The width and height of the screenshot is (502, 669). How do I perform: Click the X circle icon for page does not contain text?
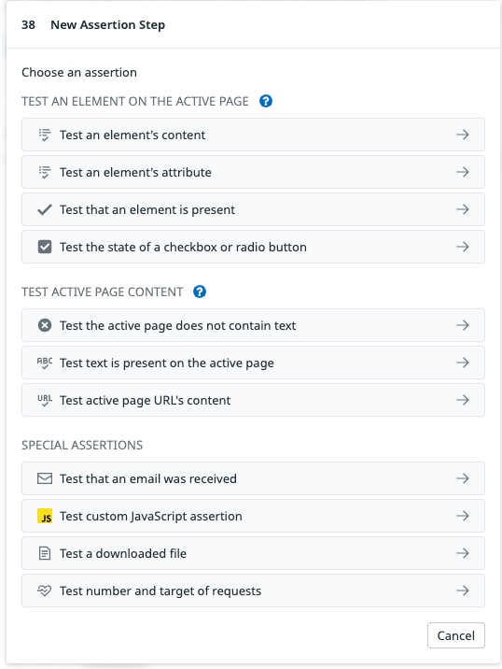point(45,325)
